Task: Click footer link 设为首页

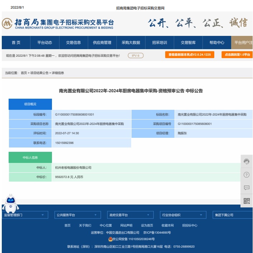Action: [x=147, y=225]
